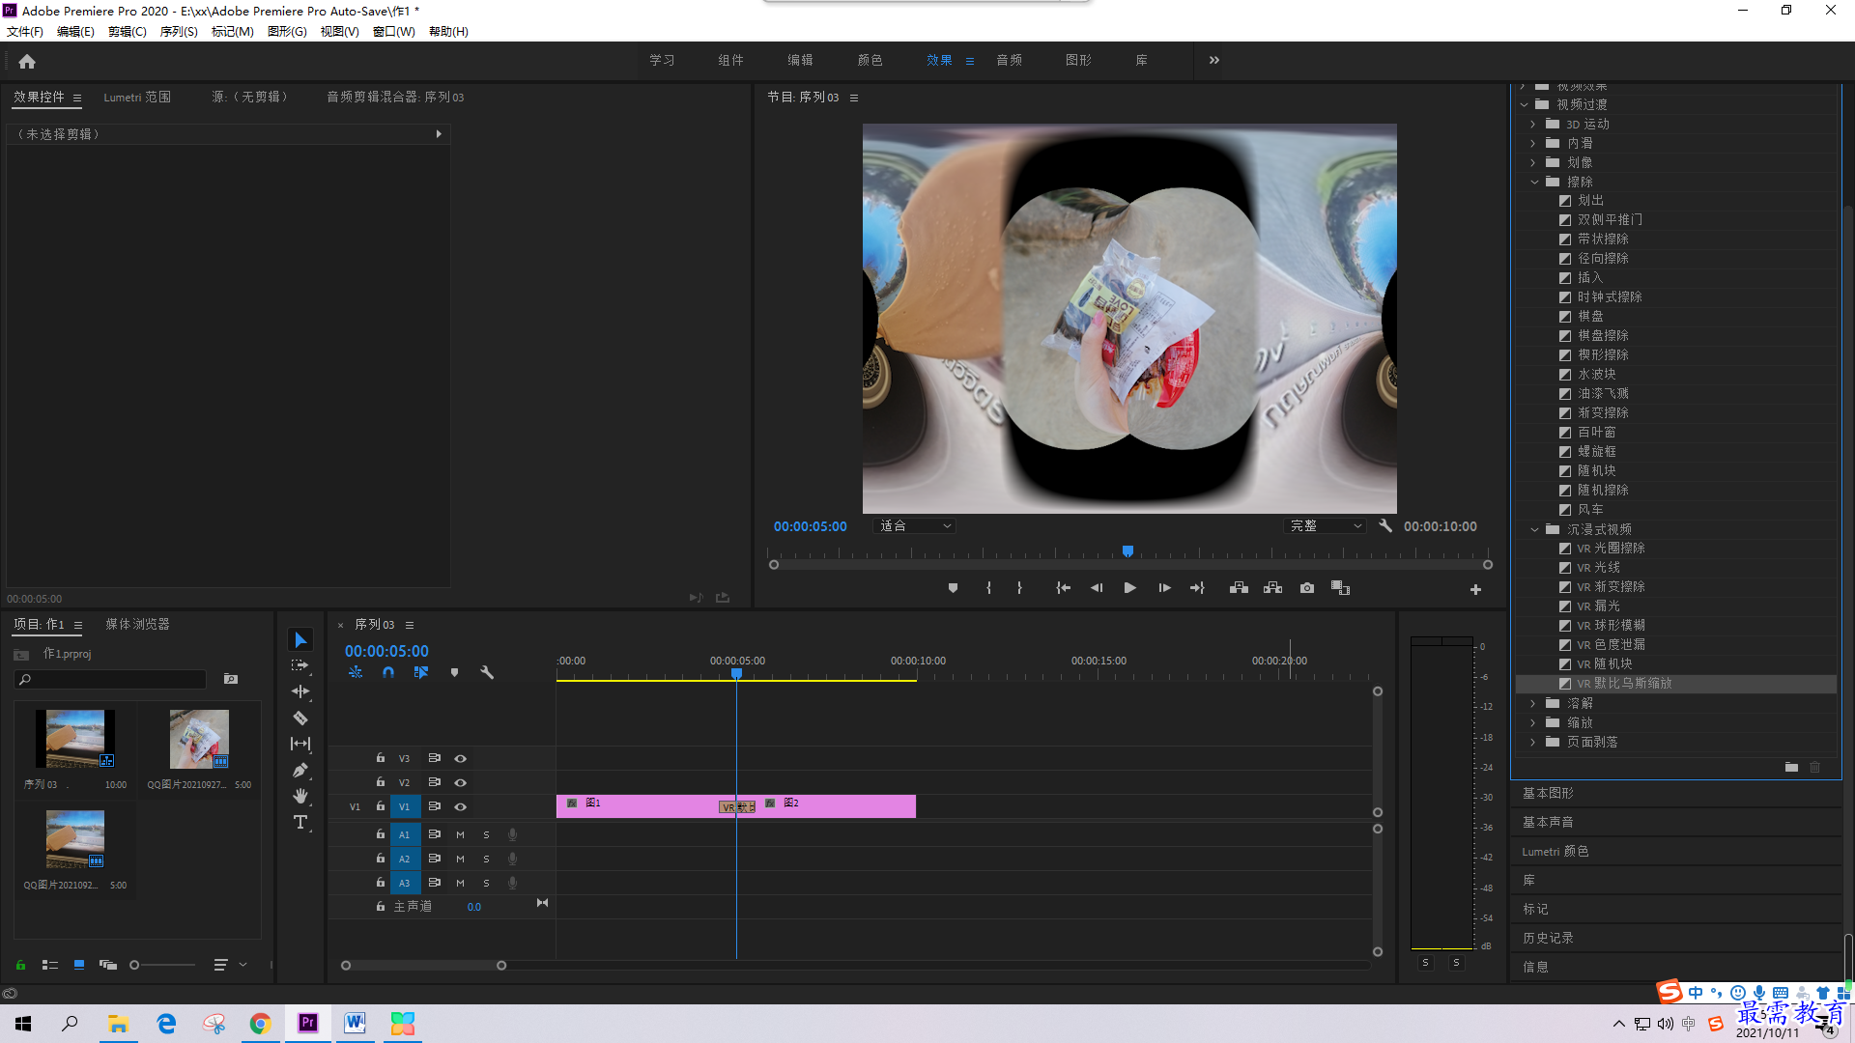Switch to the Lumetri 范围 tab

click(x=137, y=98)
